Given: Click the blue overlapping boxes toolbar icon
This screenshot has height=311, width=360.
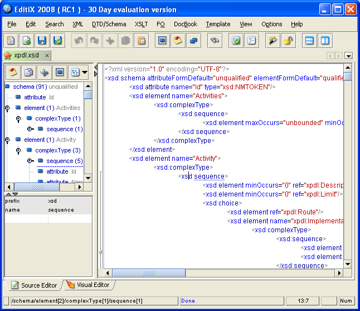Looking at the screenshot, I should (193, 41).
